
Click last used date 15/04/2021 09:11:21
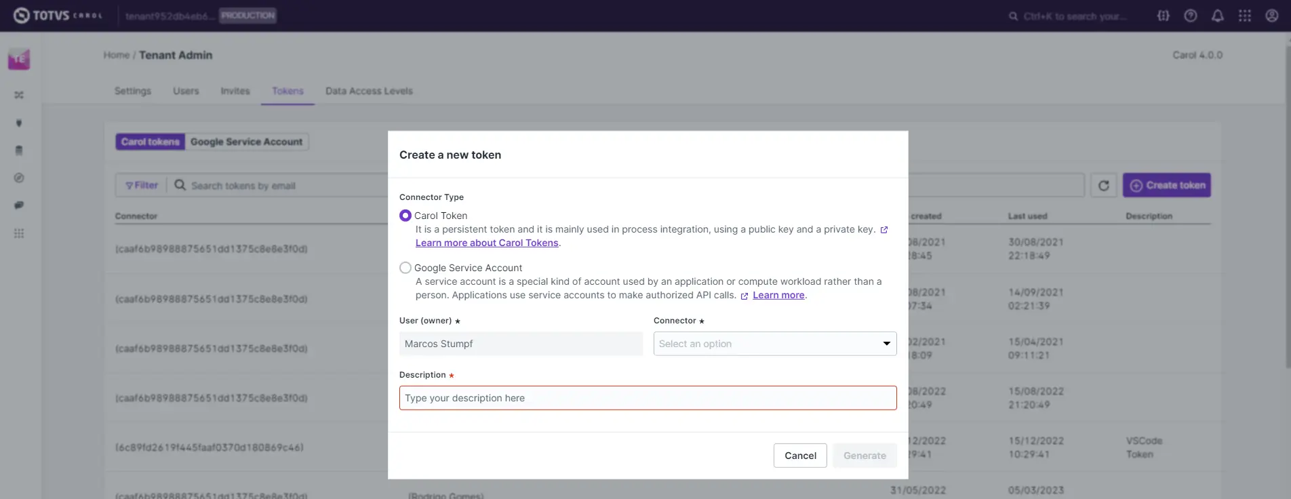(x=1035, y=348)
